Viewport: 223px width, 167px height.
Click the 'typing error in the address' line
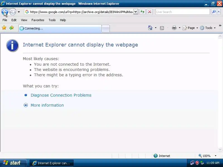click(78, 75)
